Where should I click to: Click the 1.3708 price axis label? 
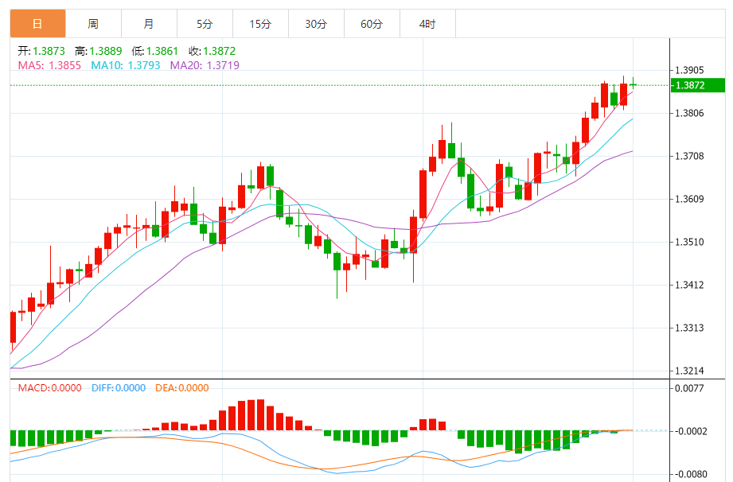tap(689, 156)
